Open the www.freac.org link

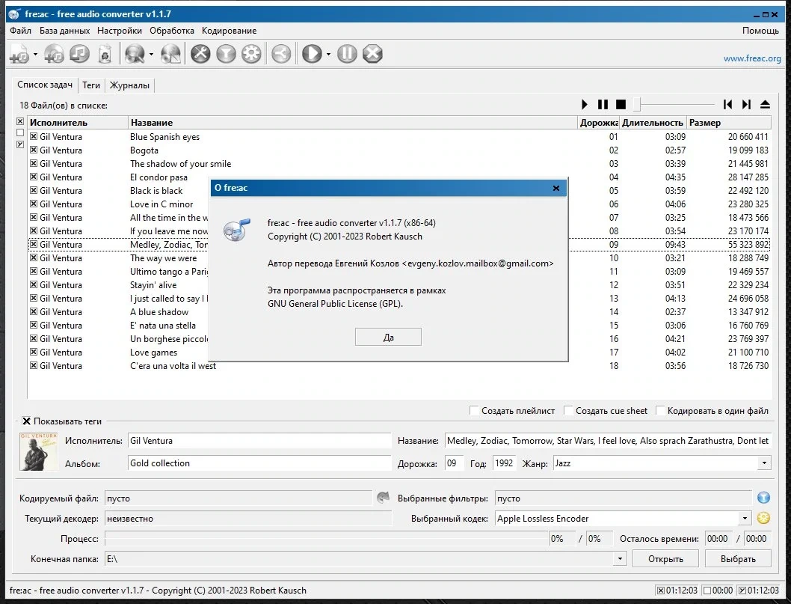tap(751, 58)
